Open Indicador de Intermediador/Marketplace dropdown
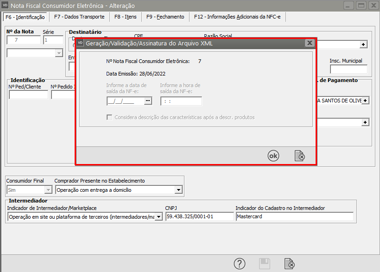 [158, 216]
